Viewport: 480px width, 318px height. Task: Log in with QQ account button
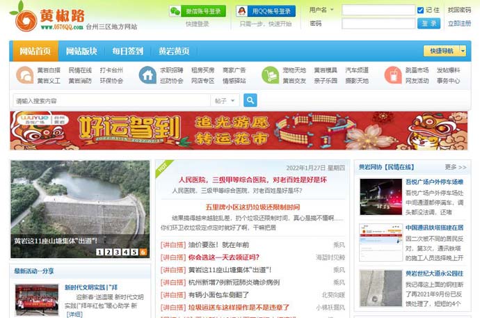tap(265, 11)
